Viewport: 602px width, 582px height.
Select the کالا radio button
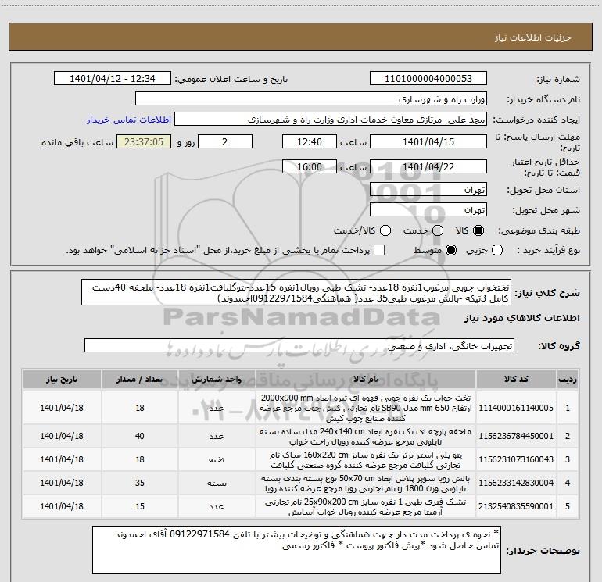pyautogui.click(x=478, y=230)
